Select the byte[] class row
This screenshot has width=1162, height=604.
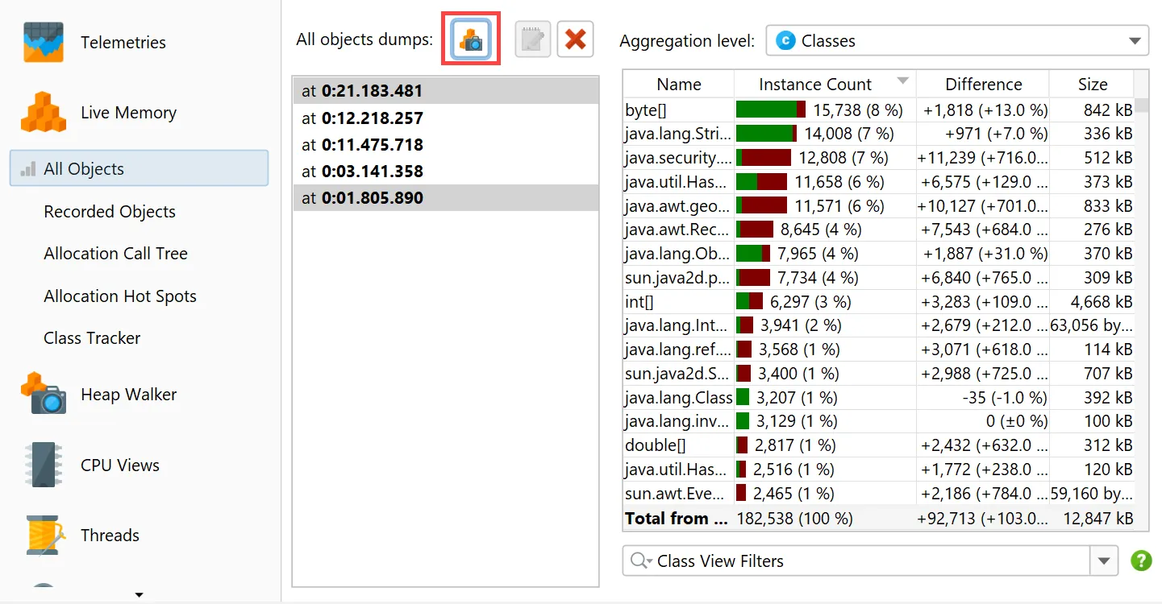pos(878,110)
